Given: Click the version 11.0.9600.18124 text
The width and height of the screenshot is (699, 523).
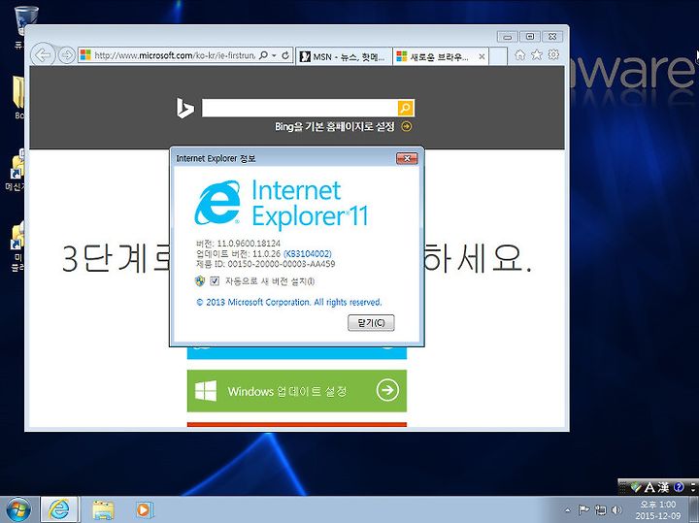Looking at the screenshot, I should tap(238, 244).
